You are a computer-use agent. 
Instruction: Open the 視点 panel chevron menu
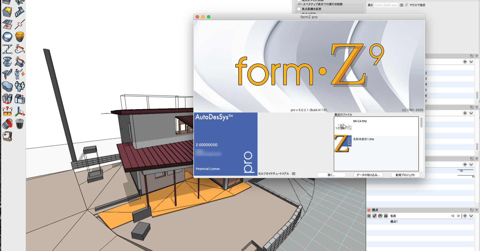click(471, 216)
